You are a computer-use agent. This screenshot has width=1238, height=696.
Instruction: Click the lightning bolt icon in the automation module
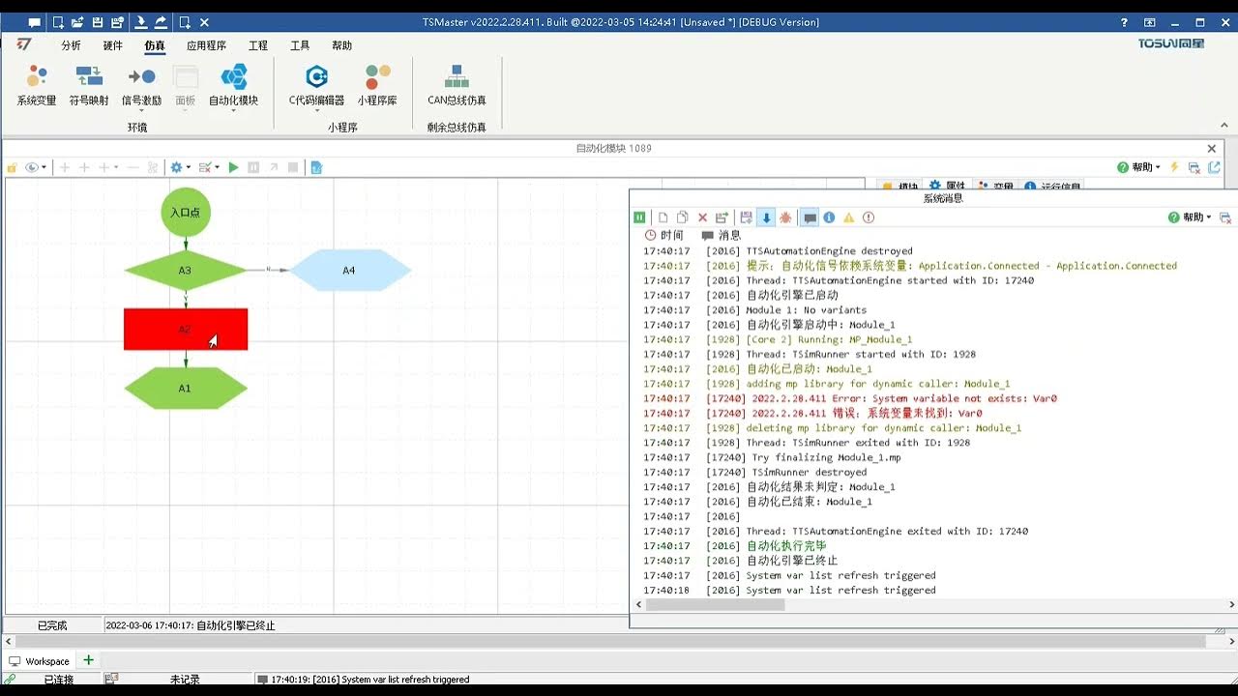1175,167
